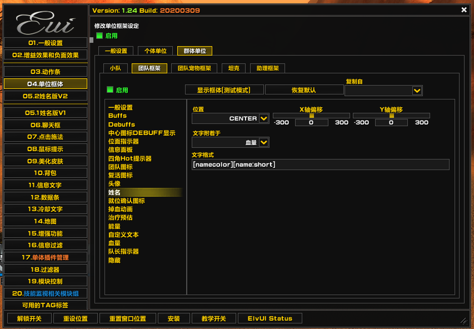Open the 位置 CENTER dropdown

tap(263, 118)
